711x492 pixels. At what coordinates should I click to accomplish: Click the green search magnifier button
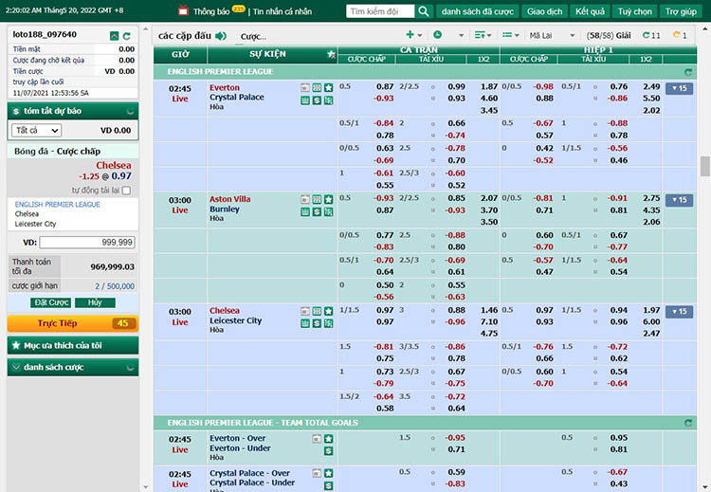pos(424,11)
